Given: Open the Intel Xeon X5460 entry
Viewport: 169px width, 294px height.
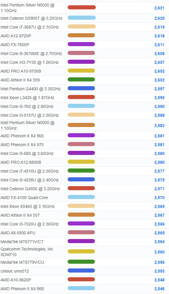Looking at the screenshot, I should (x=28, y=206).
